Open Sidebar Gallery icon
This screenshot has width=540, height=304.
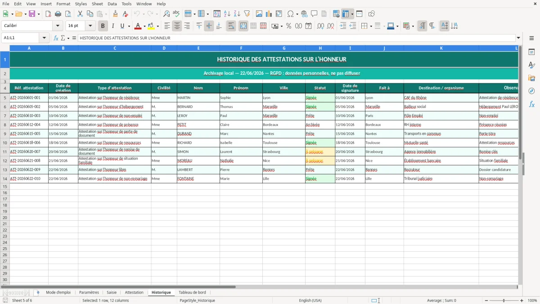tap(531, 78)
